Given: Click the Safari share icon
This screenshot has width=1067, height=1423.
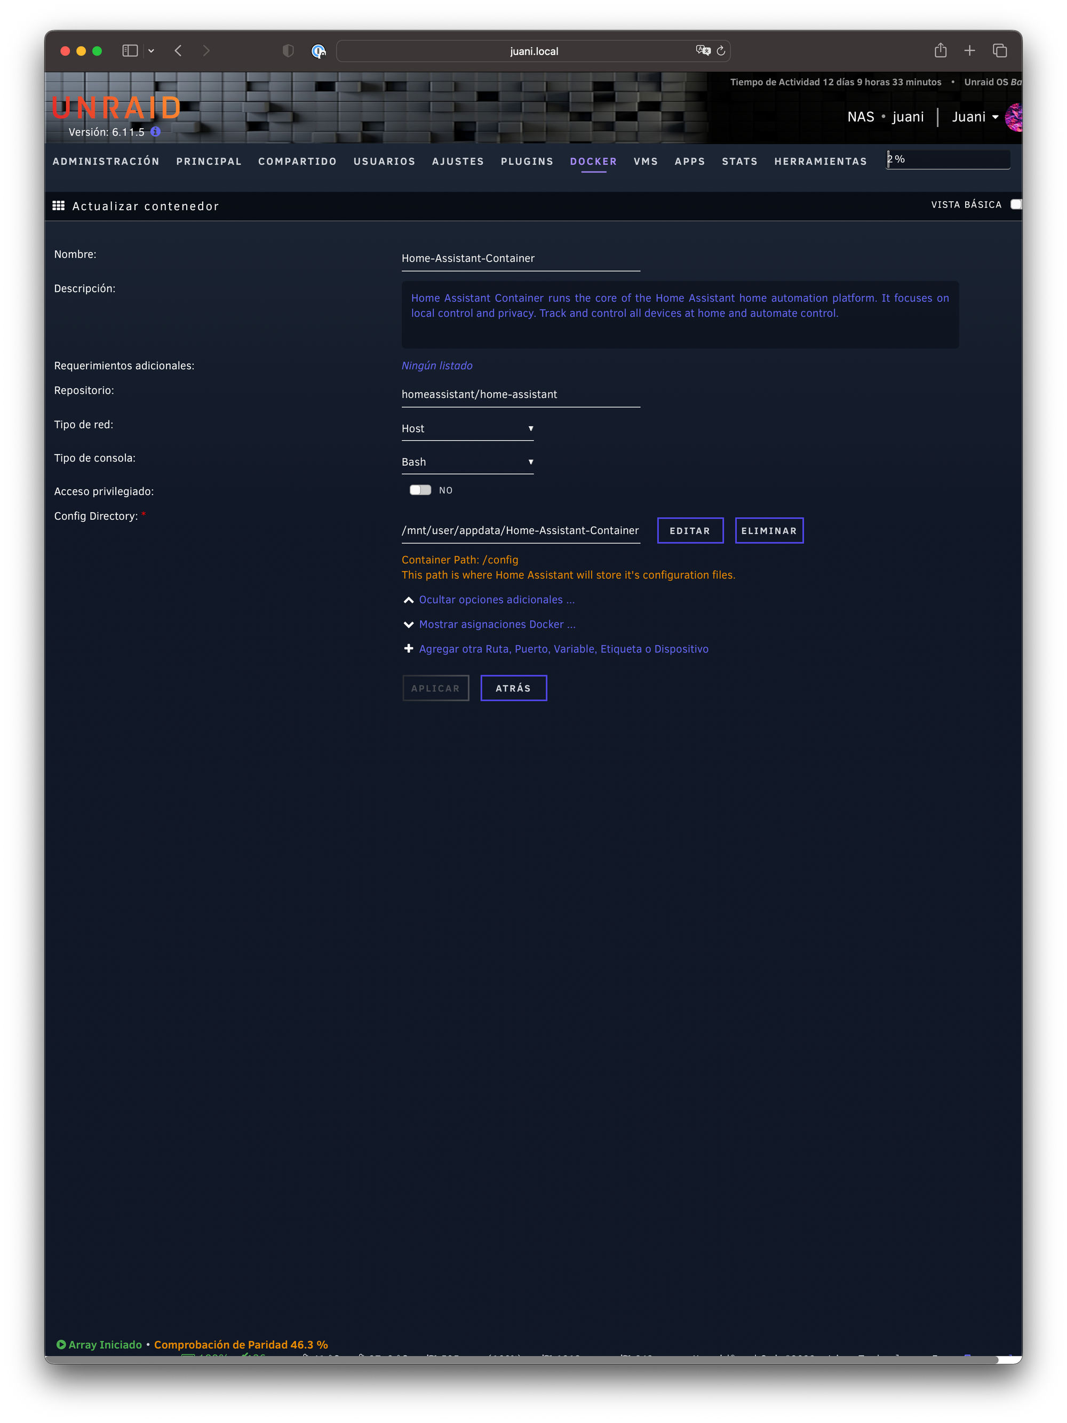Looking at the screenshot, I should [941, 50].
